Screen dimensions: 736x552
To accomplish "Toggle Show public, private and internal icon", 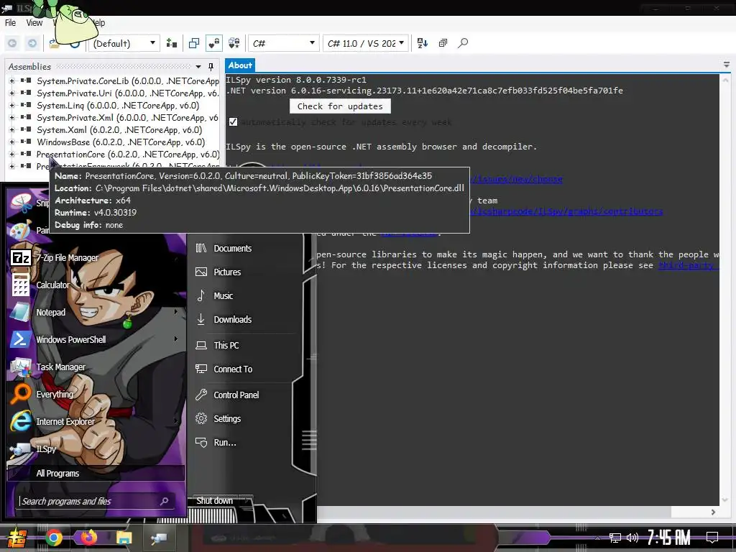I will 213,43.
